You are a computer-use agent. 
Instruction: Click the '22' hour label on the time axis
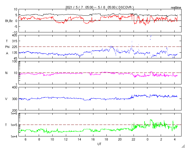click(134, 139)
